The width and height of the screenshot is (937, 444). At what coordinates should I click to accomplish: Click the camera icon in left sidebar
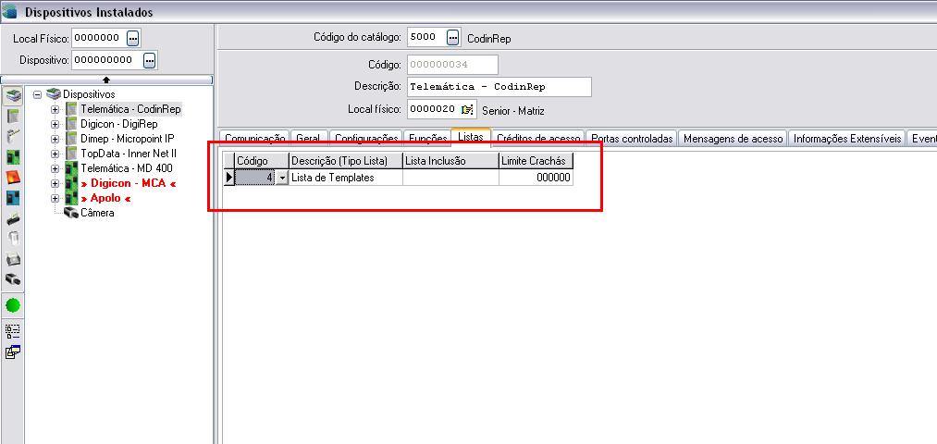point(13,278)
